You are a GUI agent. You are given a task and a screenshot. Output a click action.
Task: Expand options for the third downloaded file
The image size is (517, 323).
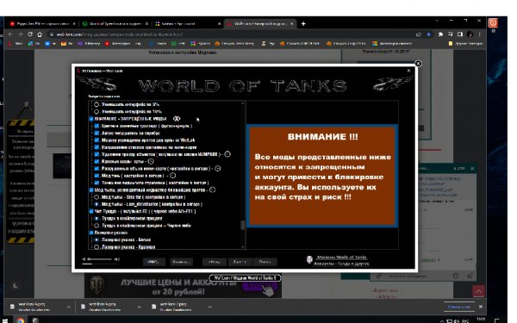[x=209, y=307]
